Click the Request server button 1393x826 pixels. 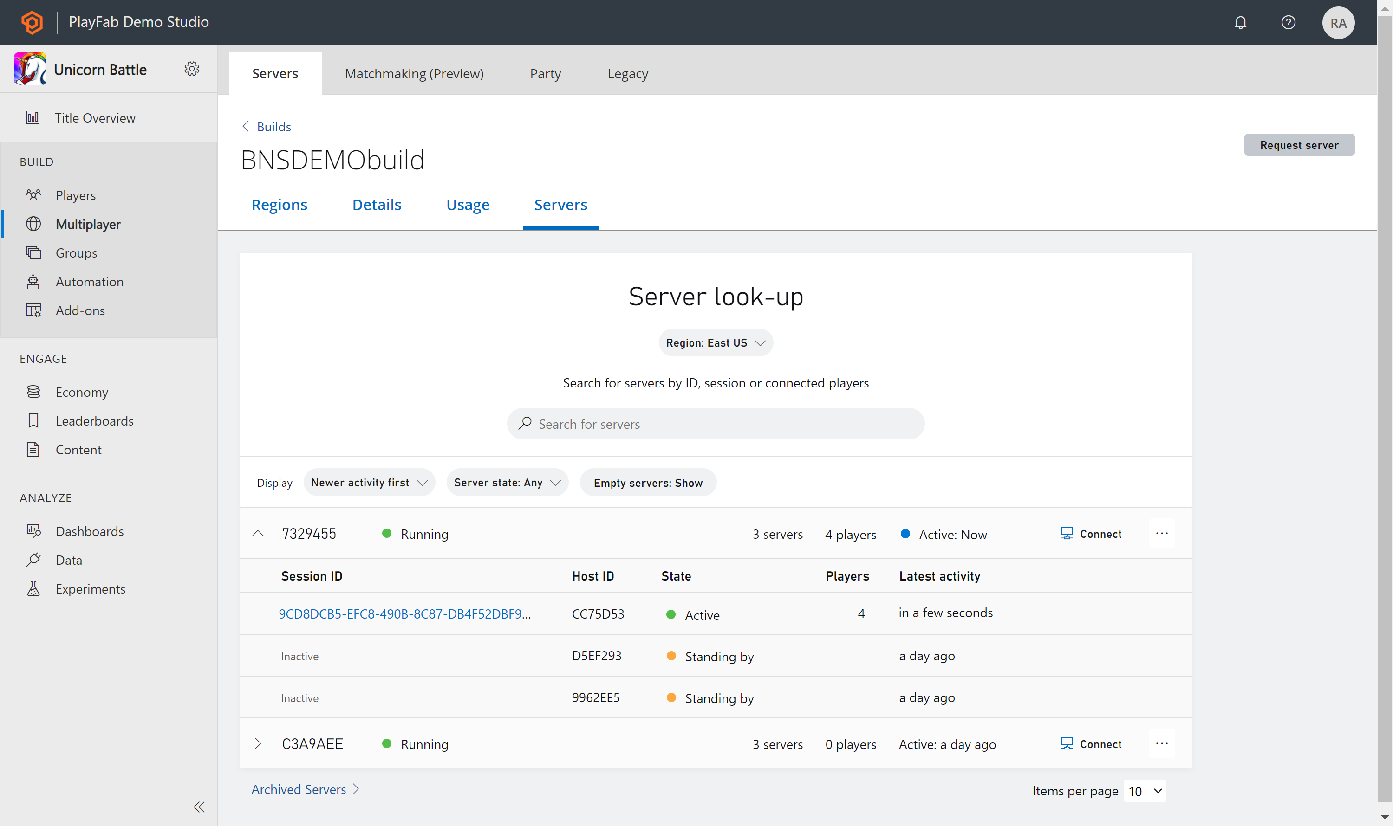[1300, 145]
